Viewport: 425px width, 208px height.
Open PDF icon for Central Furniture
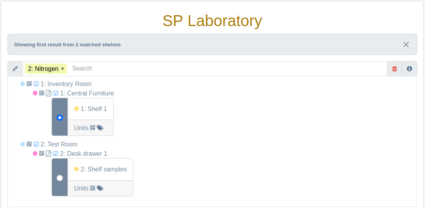48,93
